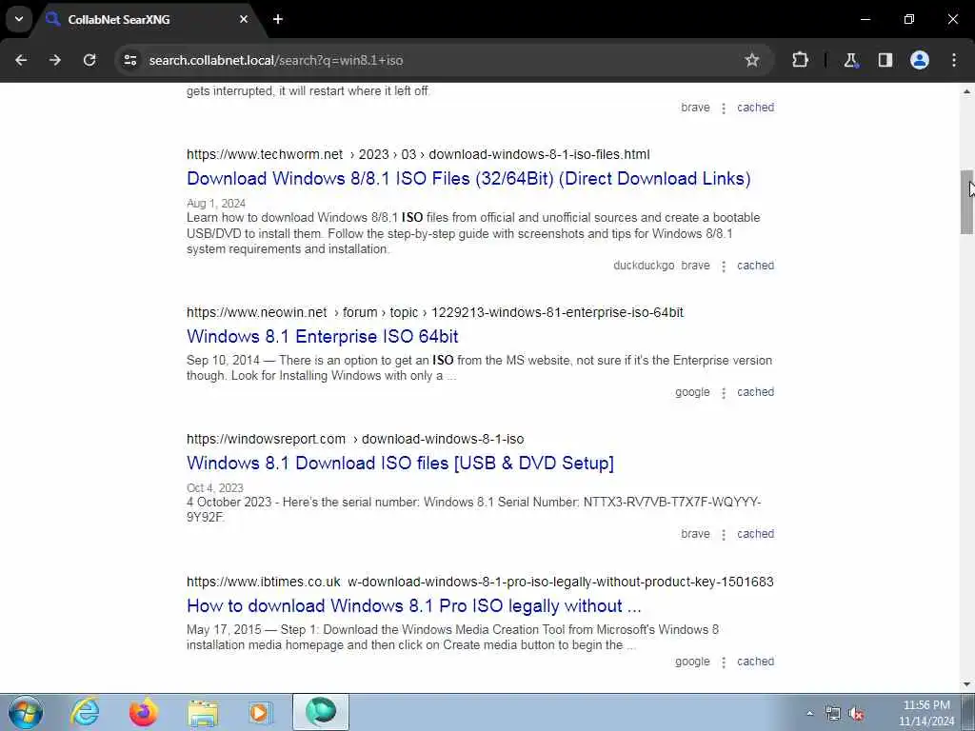The height and width of the screenshot is (731, 975).
Task: Close the CollabNet SearXNG tab
Action: [244, 19]
